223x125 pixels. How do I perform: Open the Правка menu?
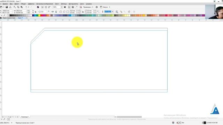5,4
